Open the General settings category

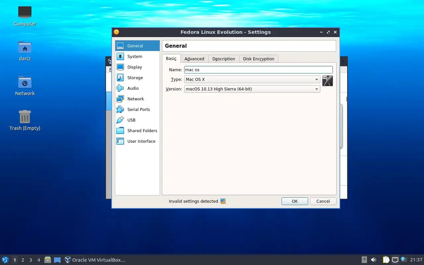(137, 46)
